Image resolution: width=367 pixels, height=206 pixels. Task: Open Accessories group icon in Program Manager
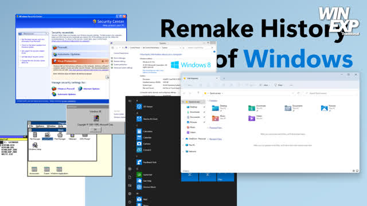(x=34, y=171)
